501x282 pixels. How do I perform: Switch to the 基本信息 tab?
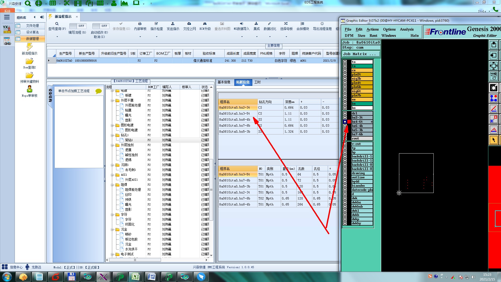coord(224,82)
